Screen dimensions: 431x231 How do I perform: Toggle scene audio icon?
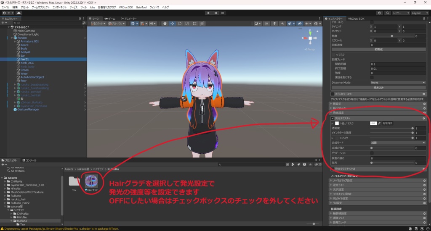282,24
